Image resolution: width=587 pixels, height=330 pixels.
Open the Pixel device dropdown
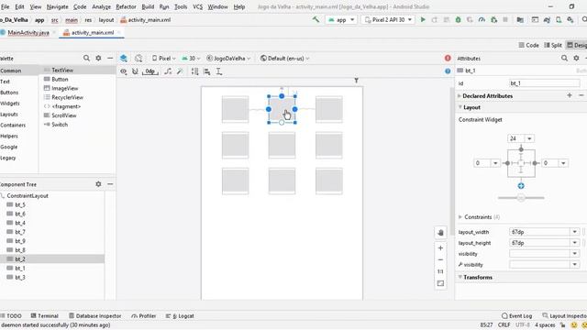[x=163, y=58]
